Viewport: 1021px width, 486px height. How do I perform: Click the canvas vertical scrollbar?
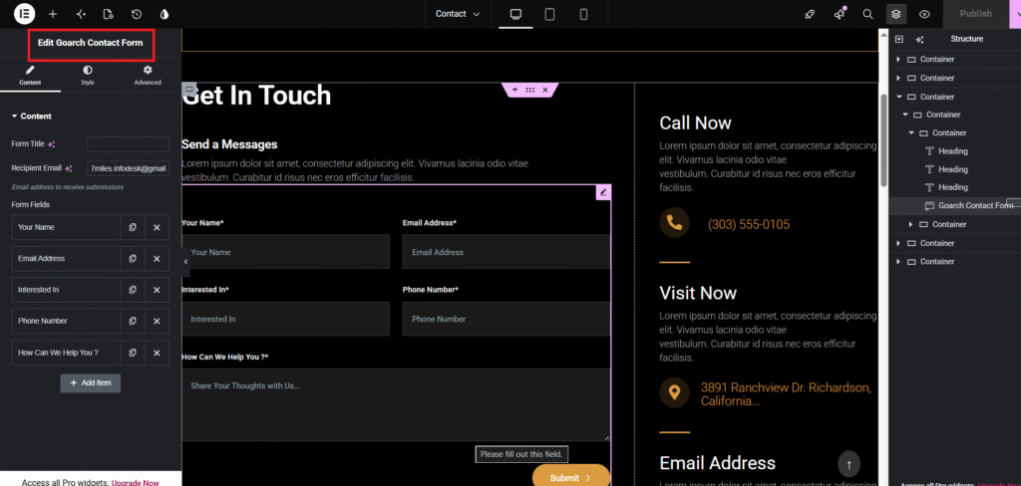[883, 139]
